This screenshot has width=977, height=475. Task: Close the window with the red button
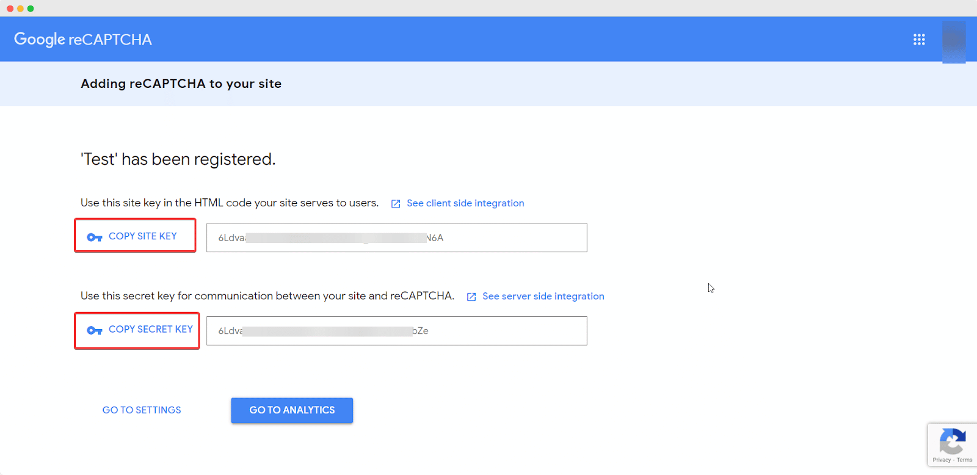coord(10,9)
